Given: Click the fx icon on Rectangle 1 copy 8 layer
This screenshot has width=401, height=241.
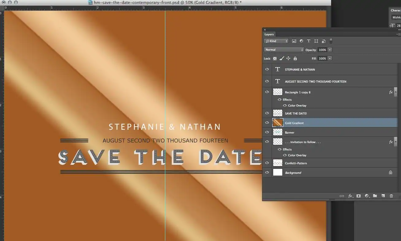Looking at the screenshot, I should pyautogui.click(x=391, y=92).
